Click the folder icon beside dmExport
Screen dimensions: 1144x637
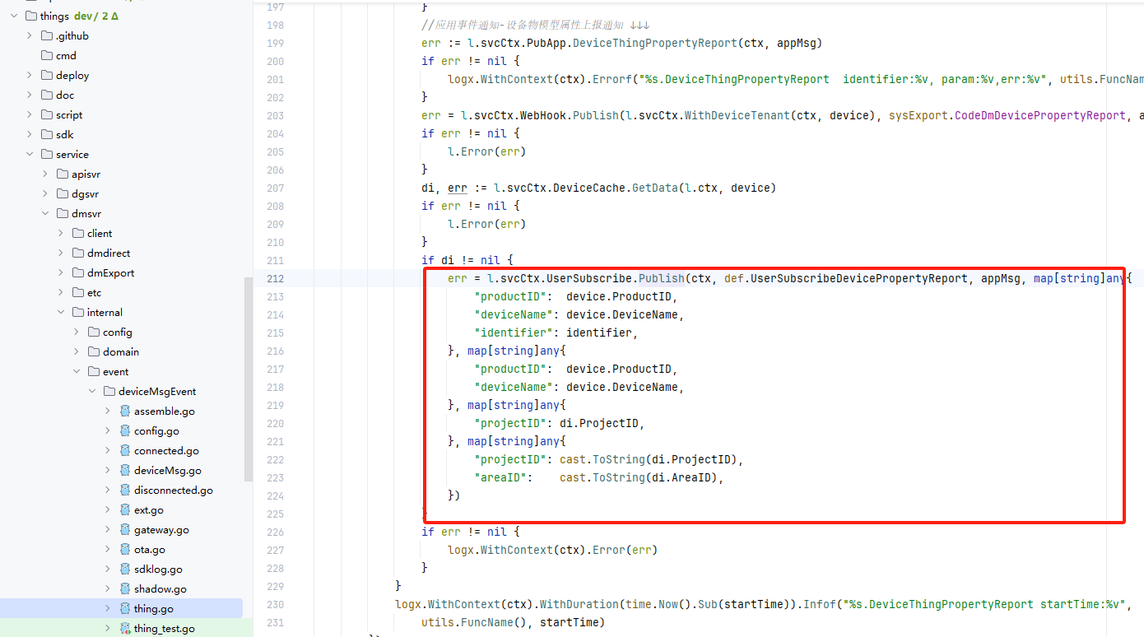point(78,272)
